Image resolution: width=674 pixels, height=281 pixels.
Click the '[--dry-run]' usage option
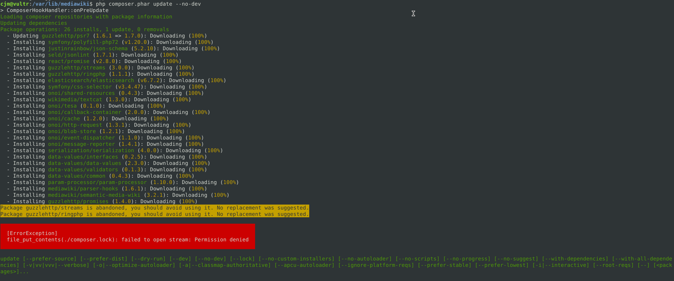[x=148, y=259]
